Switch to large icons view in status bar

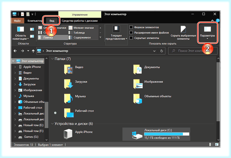217,145
